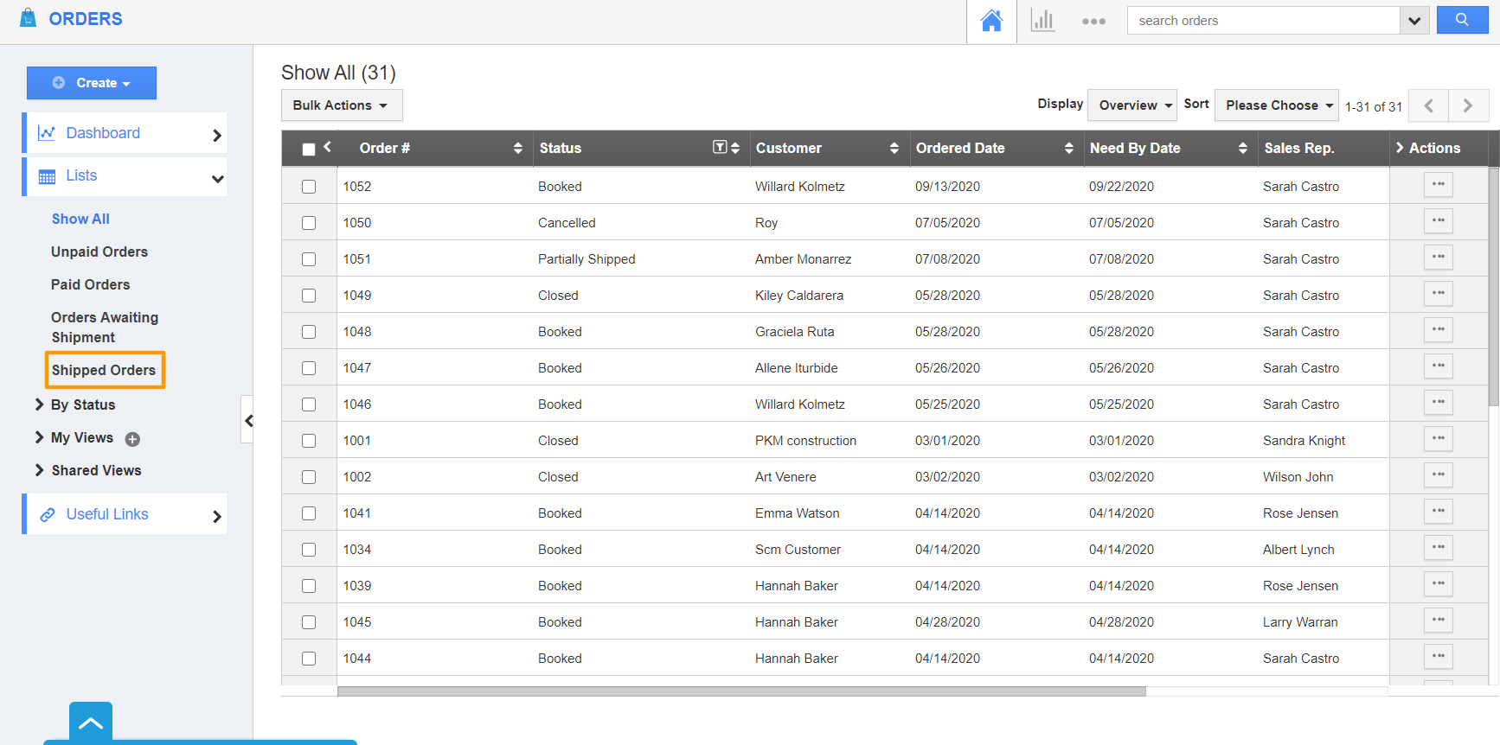Open actions menu for order 1052
1500x745 pixels.
[x=1438, y=185]
